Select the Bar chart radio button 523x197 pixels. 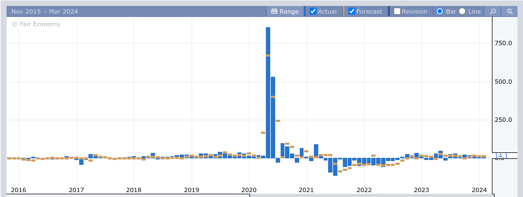439,11
